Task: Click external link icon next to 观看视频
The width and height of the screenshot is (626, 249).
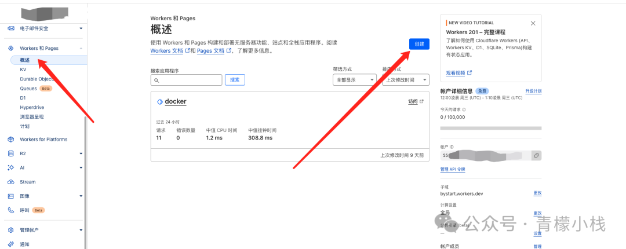Action: pos(470,72)
